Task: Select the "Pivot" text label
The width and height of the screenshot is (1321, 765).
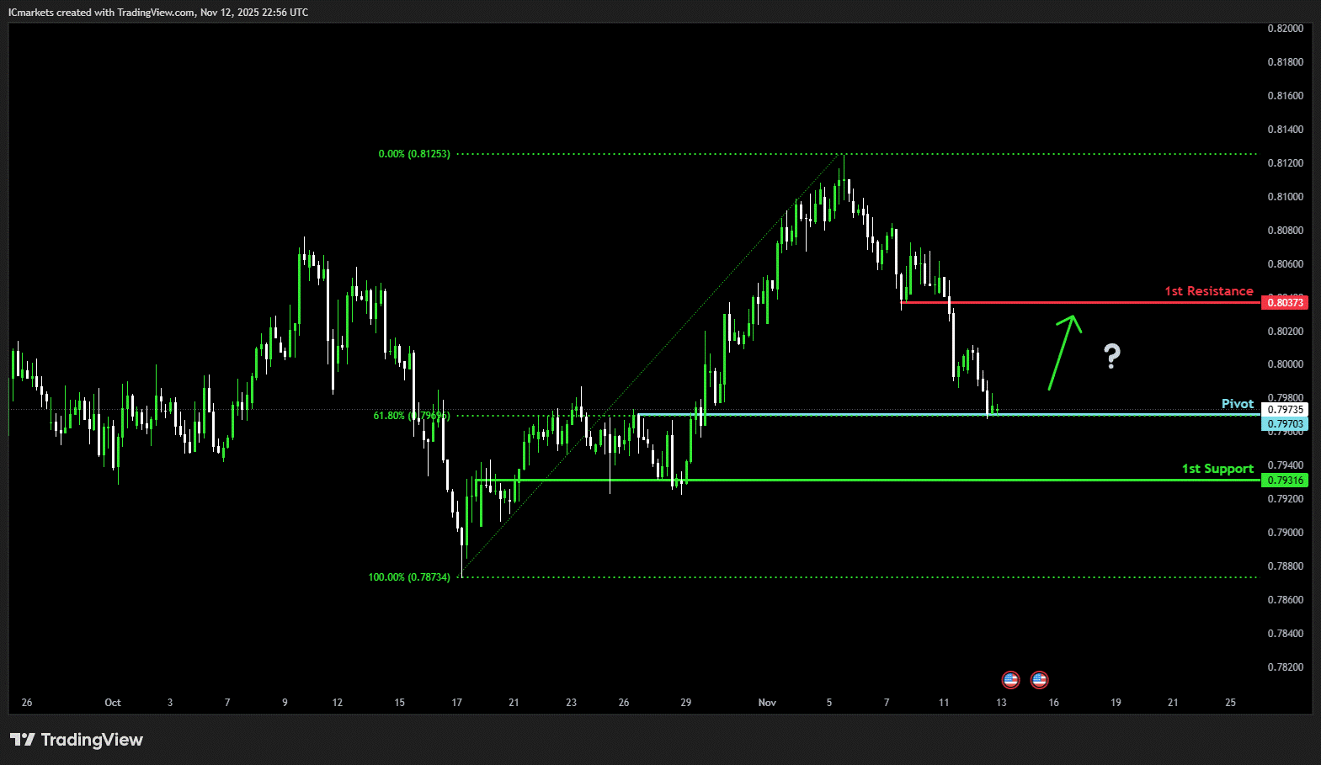Action: [x=1237, y=404]
